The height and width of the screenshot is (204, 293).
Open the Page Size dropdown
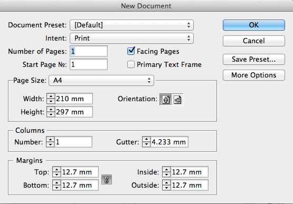coord(101,81)
